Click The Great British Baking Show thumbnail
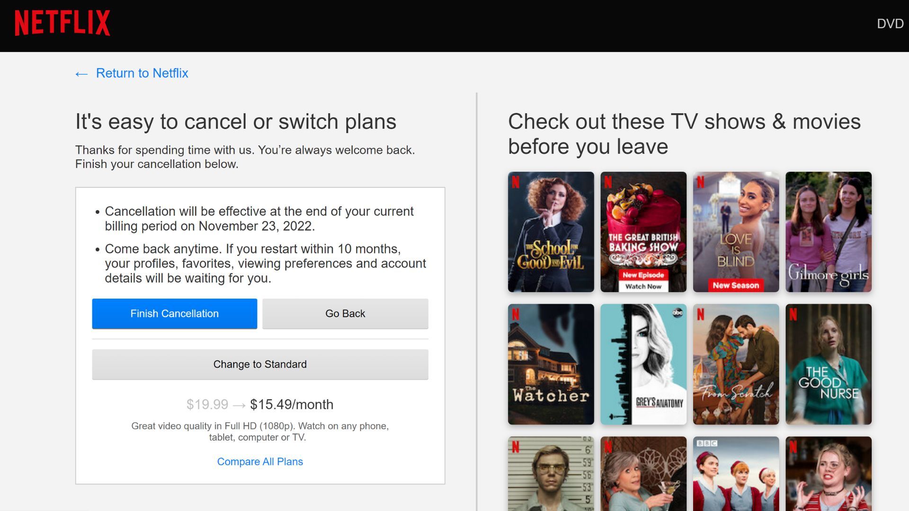The height and width of the screenshot is (511, 909). point(642,231)
